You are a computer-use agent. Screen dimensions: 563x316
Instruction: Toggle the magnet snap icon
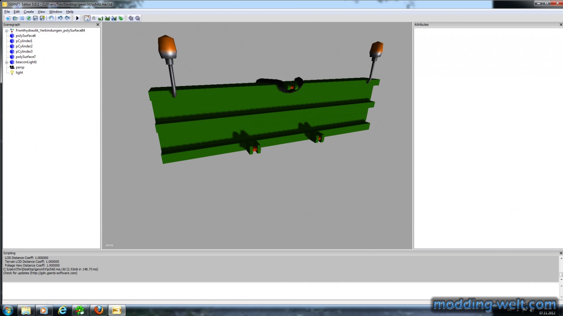tap(94, 18)
